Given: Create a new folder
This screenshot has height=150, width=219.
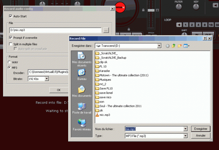Looking at the screenshot, I should coord(180,46).
